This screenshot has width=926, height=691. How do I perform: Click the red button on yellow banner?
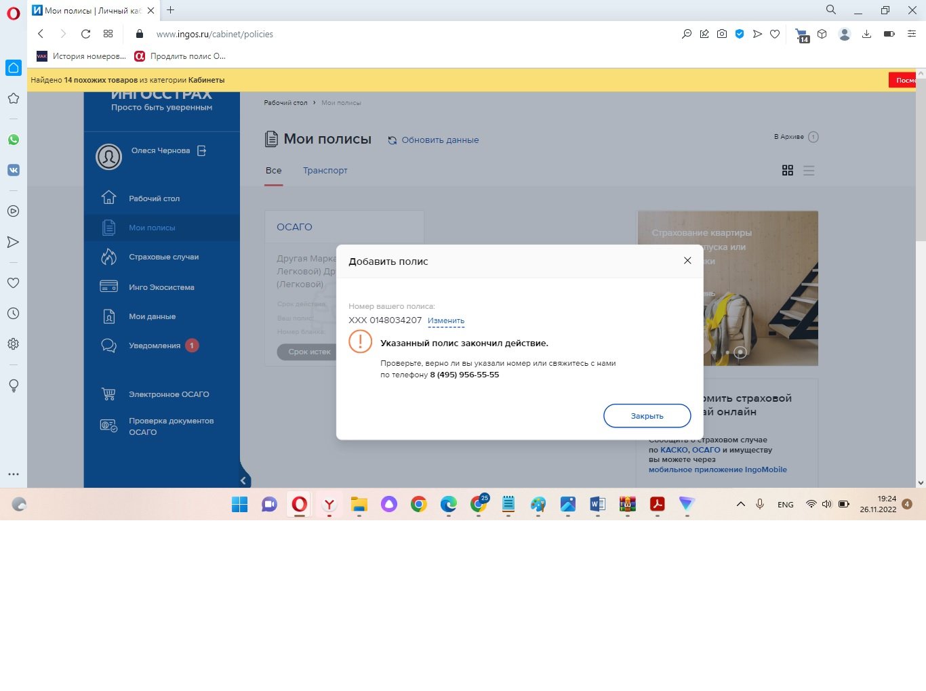pos(902,80)
